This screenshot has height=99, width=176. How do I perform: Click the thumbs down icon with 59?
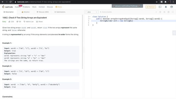(x=17, y=21)
